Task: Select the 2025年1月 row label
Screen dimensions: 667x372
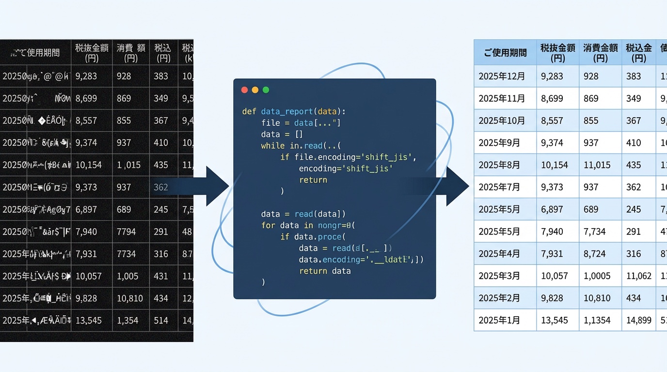Action: [499, 320]
